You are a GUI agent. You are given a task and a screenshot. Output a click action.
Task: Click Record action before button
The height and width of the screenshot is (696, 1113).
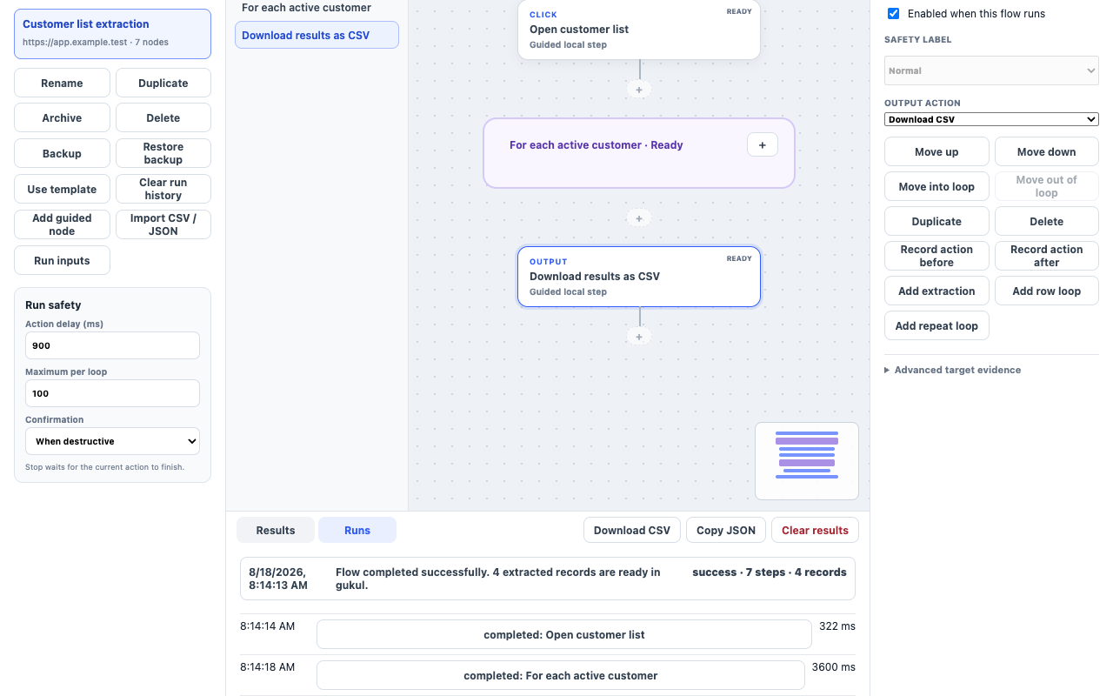point(936,256)
